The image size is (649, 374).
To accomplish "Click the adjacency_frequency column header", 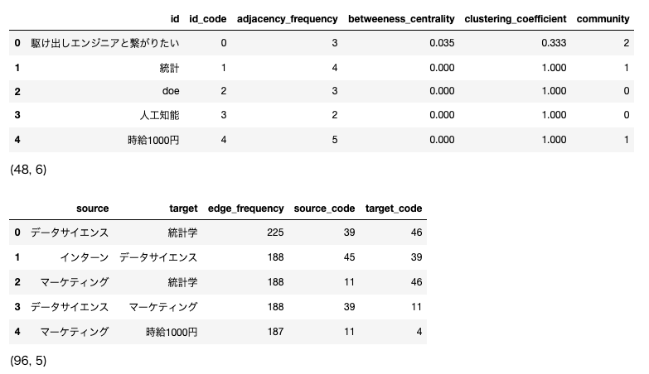I will click(x=288, y=19).
